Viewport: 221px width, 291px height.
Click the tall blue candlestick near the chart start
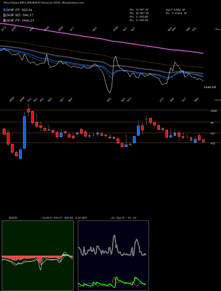click(24, 133)
